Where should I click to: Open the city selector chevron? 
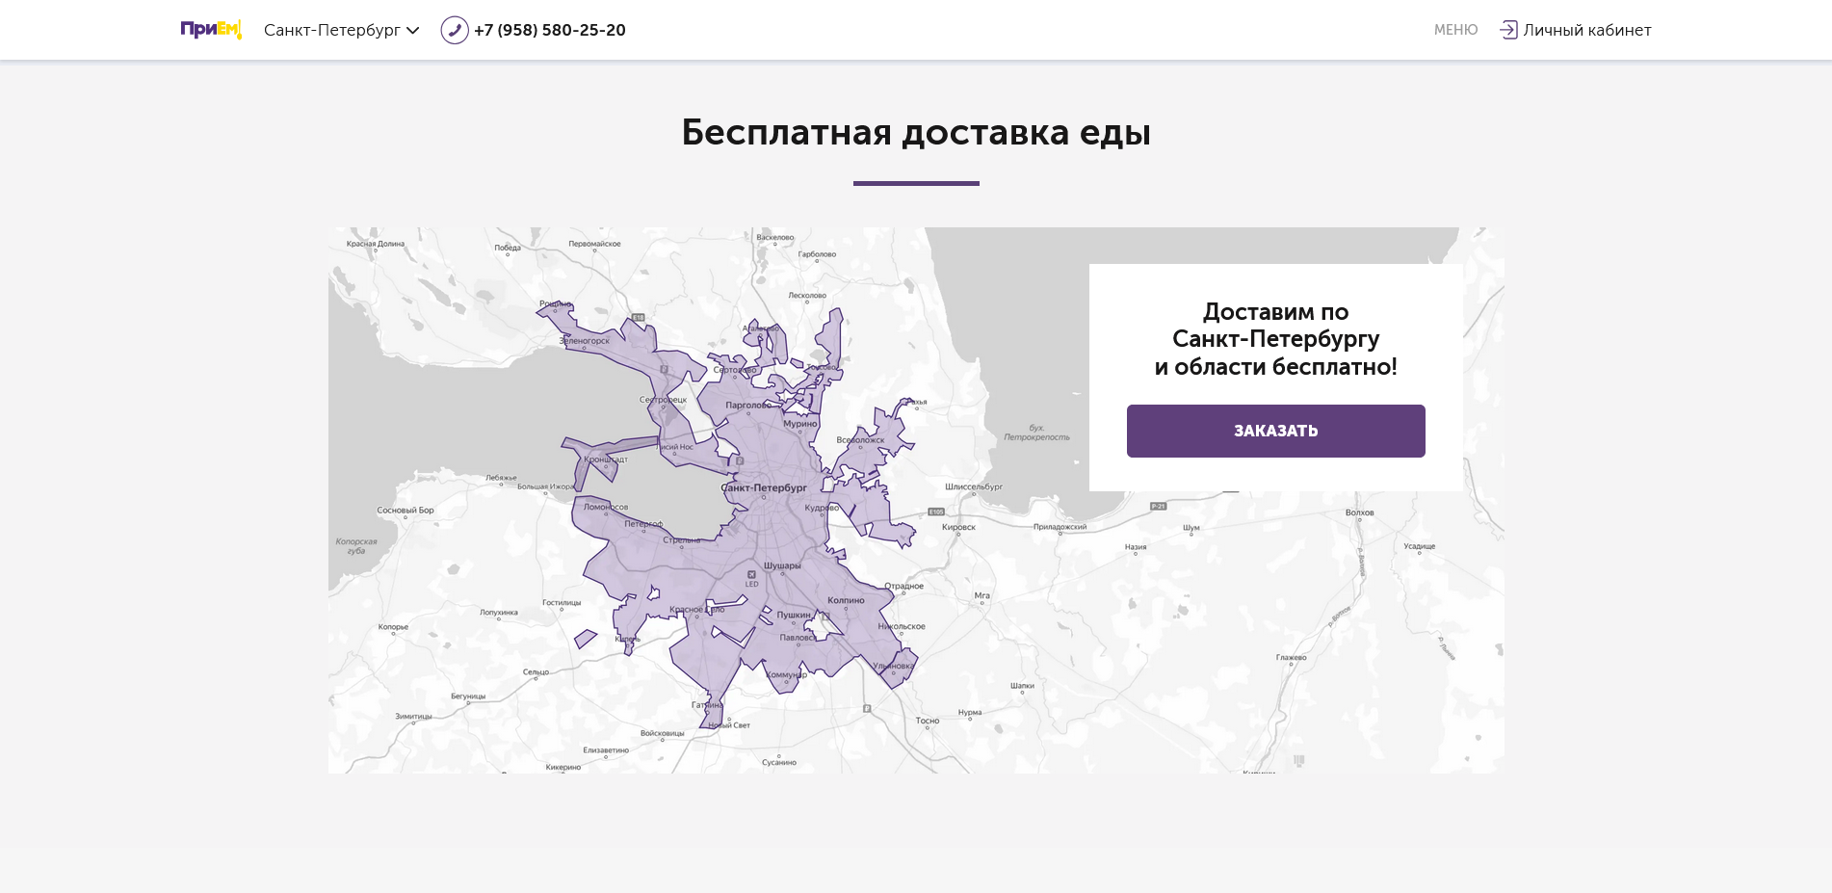pos(414,30)
